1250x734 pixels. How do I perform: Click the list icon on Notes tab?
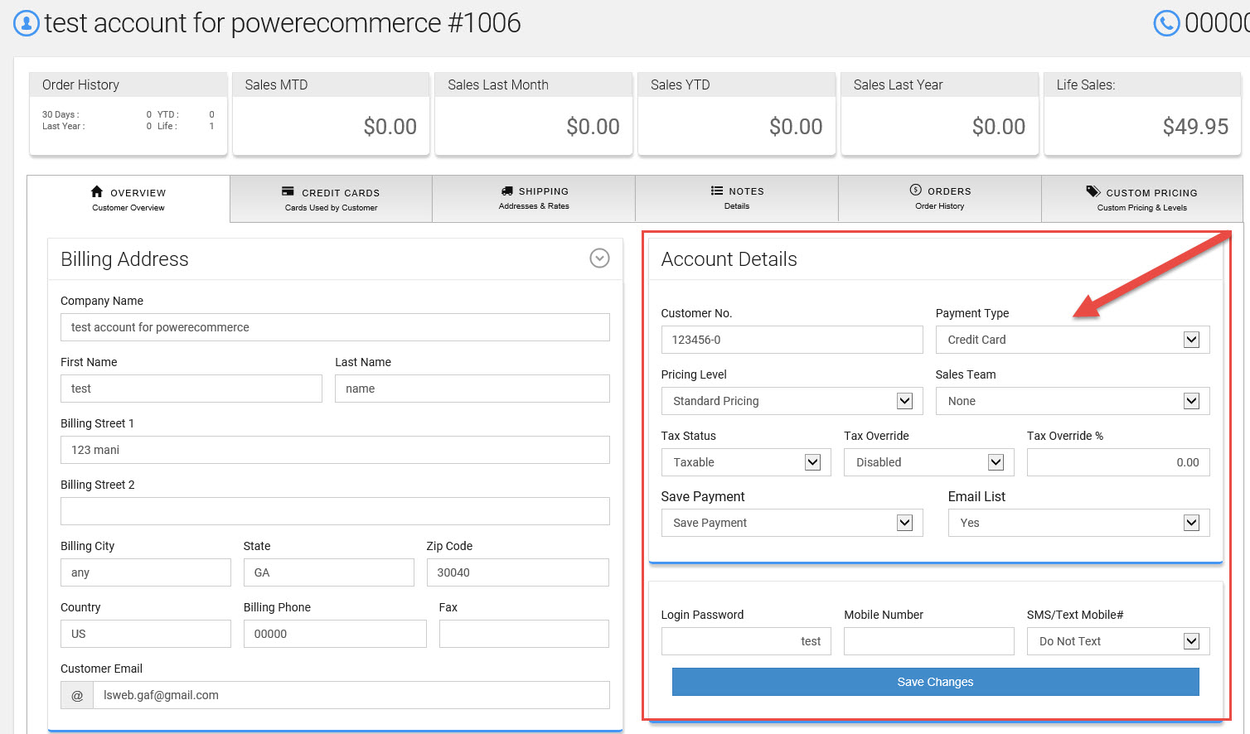[716, 191]
